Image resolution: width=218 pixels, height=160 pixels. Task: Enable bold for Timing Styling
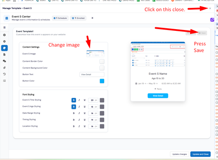coord(74,120)
